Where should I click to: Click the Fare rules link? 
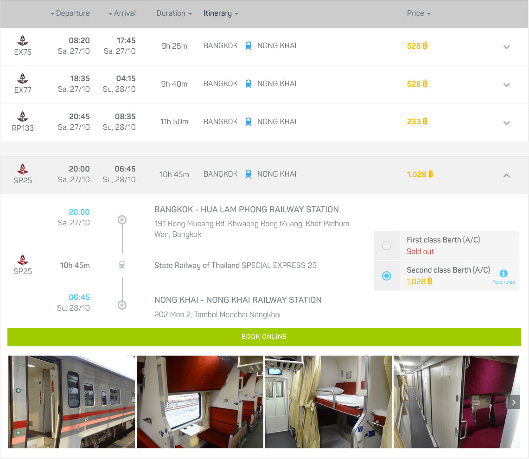[504, 282]
